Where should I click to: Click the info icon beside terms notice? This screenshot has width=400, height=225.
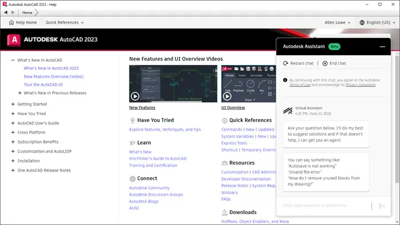click(x=285, y=80)
